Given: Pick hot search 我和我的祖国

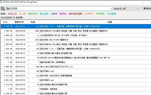Looking at the screenshot, I should click(x=75, y=14).
